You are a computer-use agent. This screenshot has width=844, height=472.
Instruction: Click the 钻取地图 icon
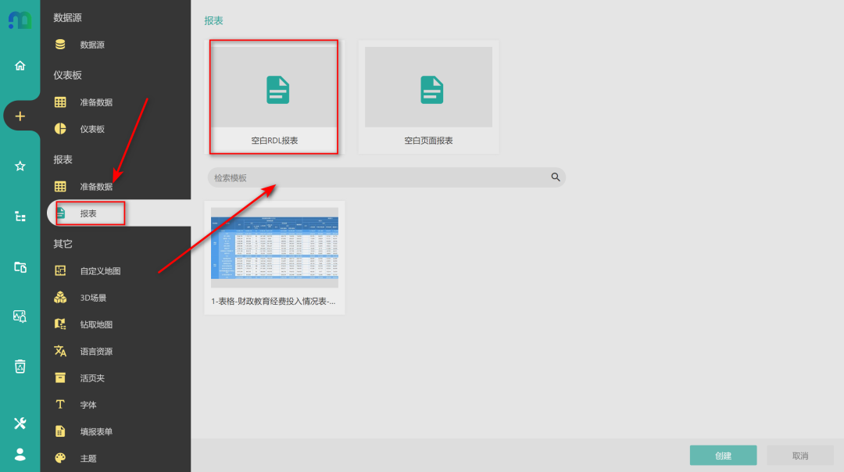tap(60, 324)
